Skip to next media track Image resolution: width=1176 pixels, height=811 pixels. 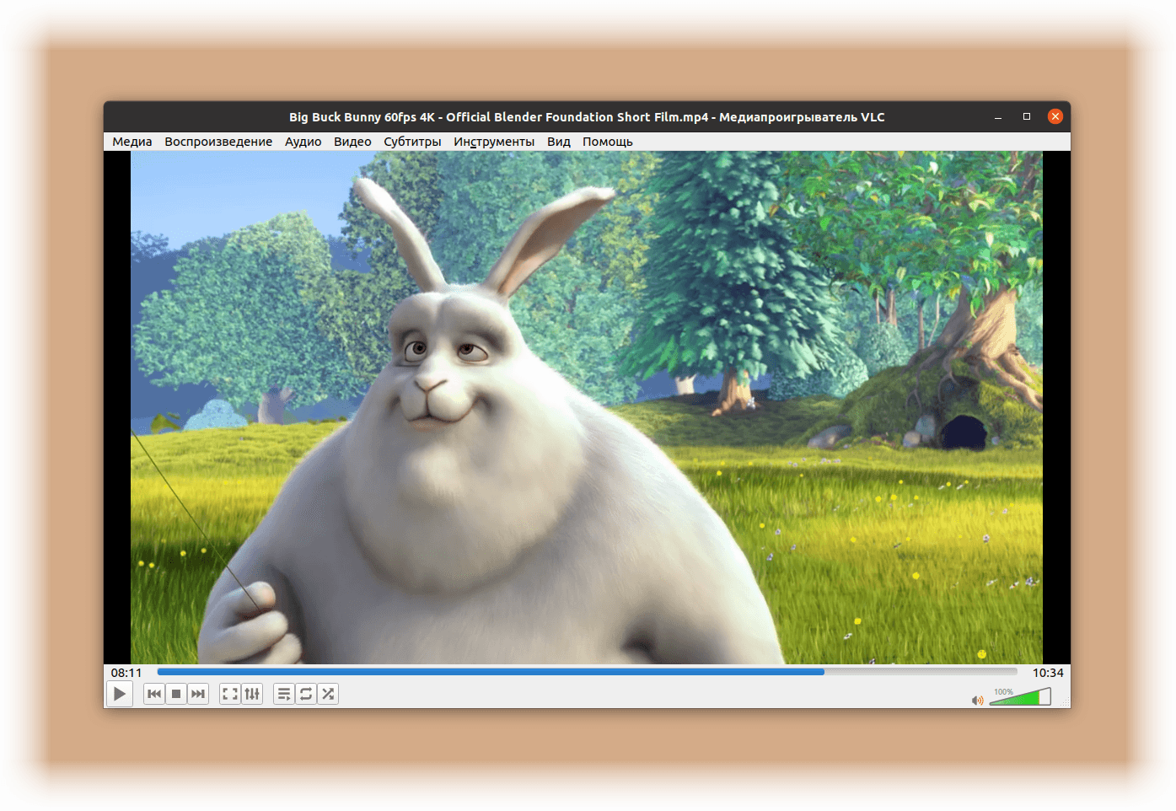198,694
